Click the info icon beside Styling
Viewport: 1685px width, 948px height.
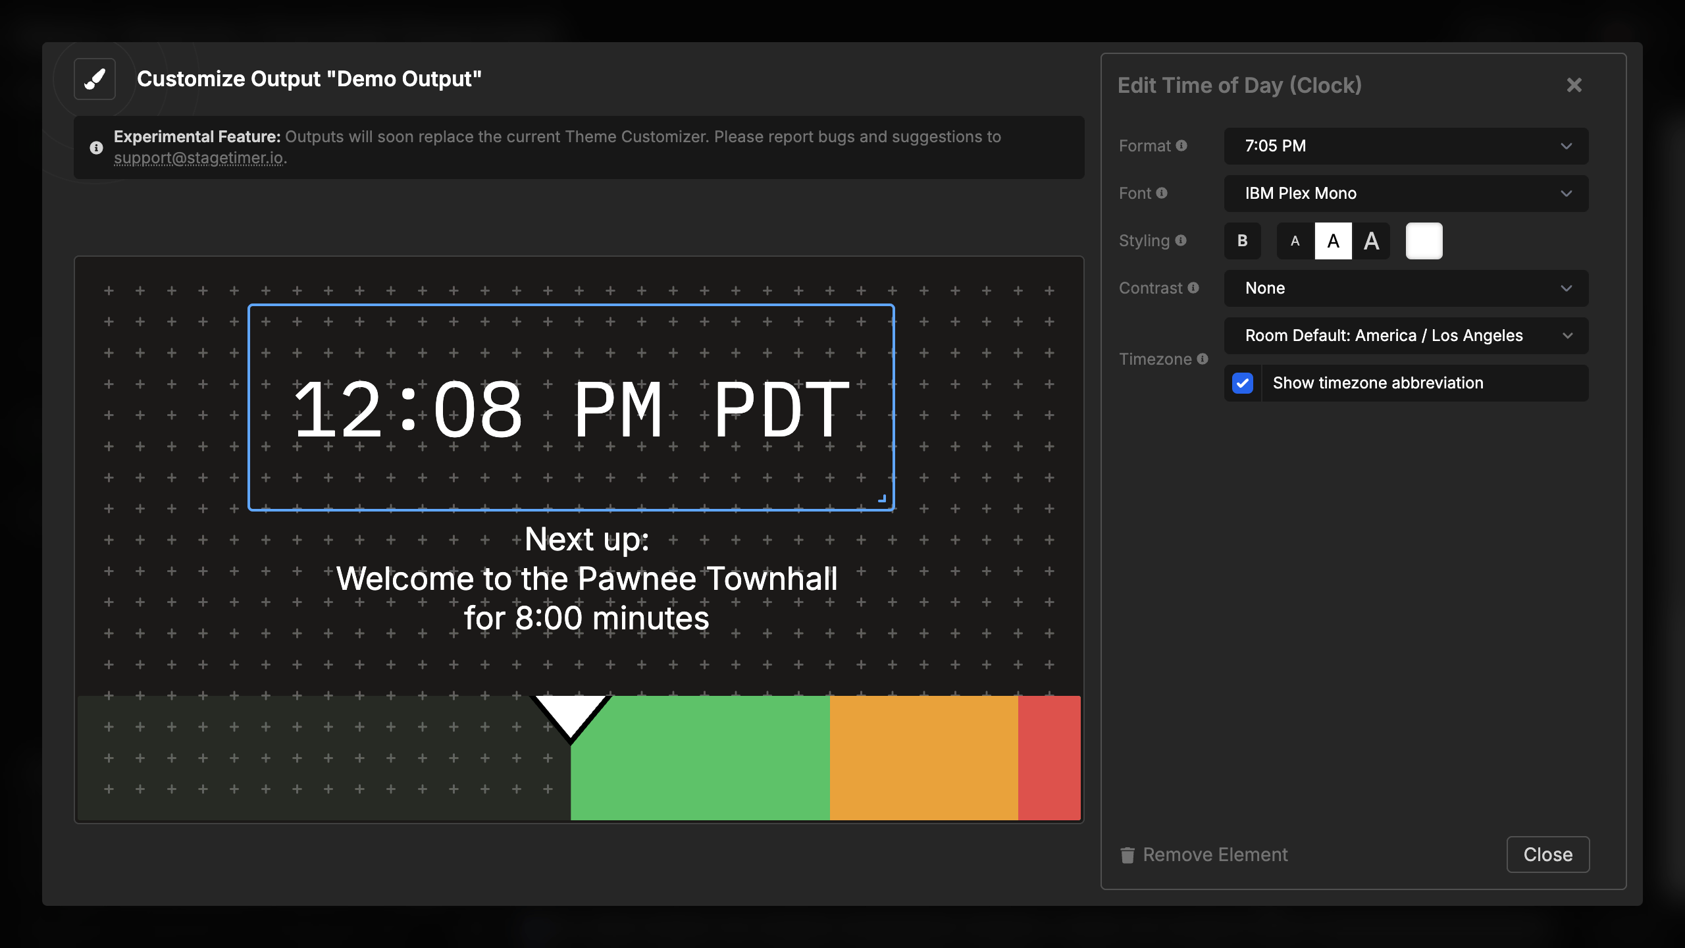click(1181, 240)
